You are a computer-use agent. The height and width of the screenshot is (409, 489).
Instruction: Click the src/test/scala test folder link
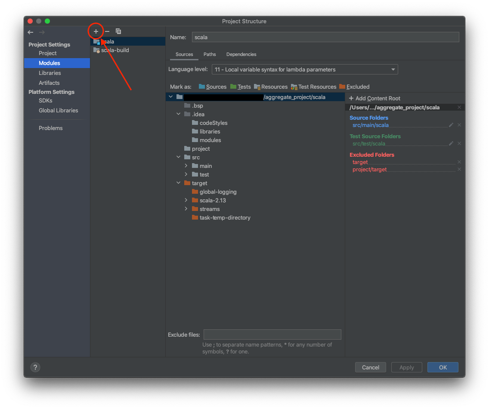pyautogui.click(x=368, y=143)
